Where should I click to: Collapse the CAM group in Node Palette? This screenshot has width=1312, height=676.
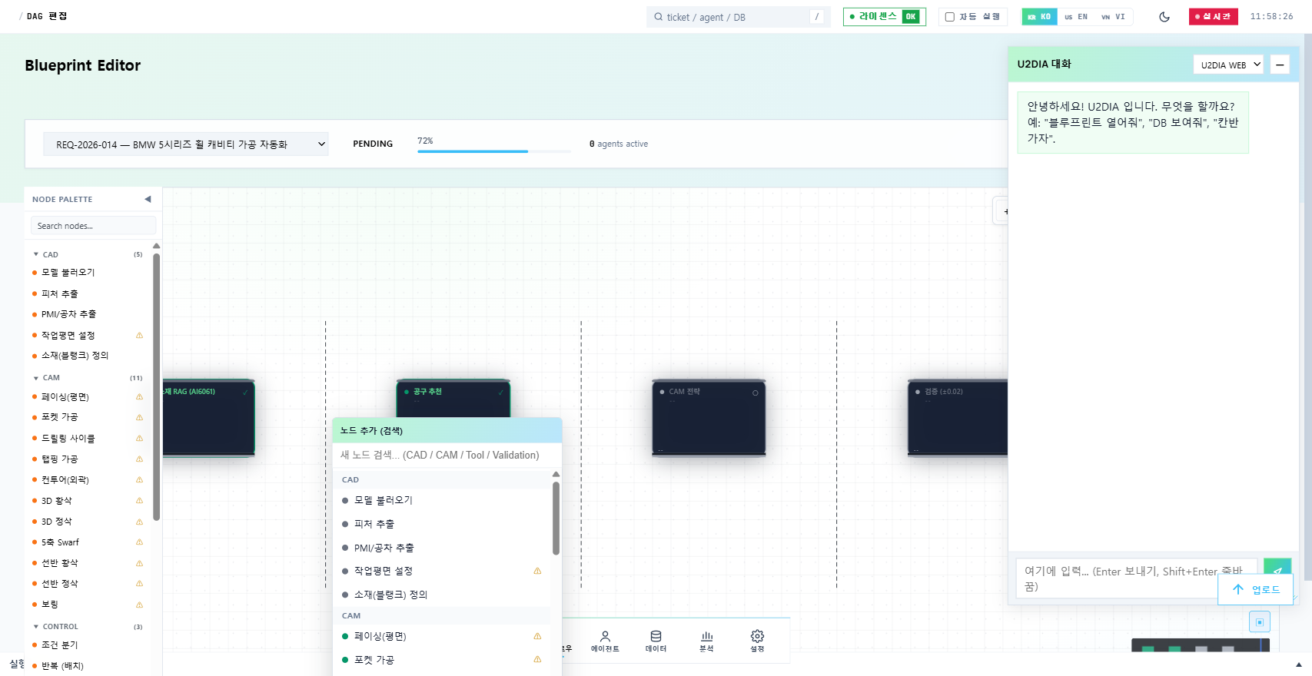pyautogui.click(x=36, y=378)
